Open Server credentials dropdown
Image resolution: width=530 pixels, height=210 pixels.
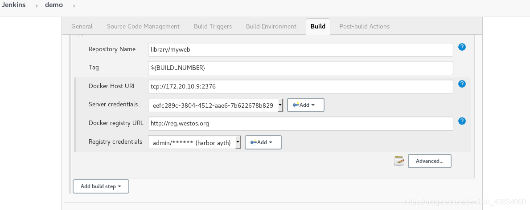tap(216, 105)
